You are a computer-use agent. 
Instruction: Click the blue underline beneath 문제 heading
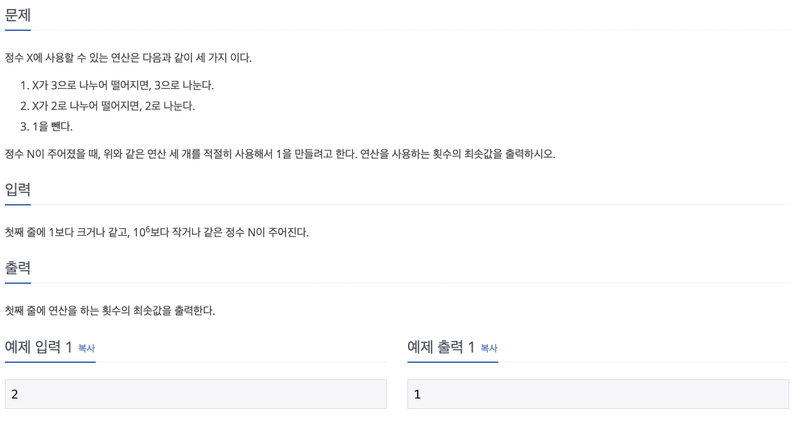pyautogui.click(x=18, y=30)
